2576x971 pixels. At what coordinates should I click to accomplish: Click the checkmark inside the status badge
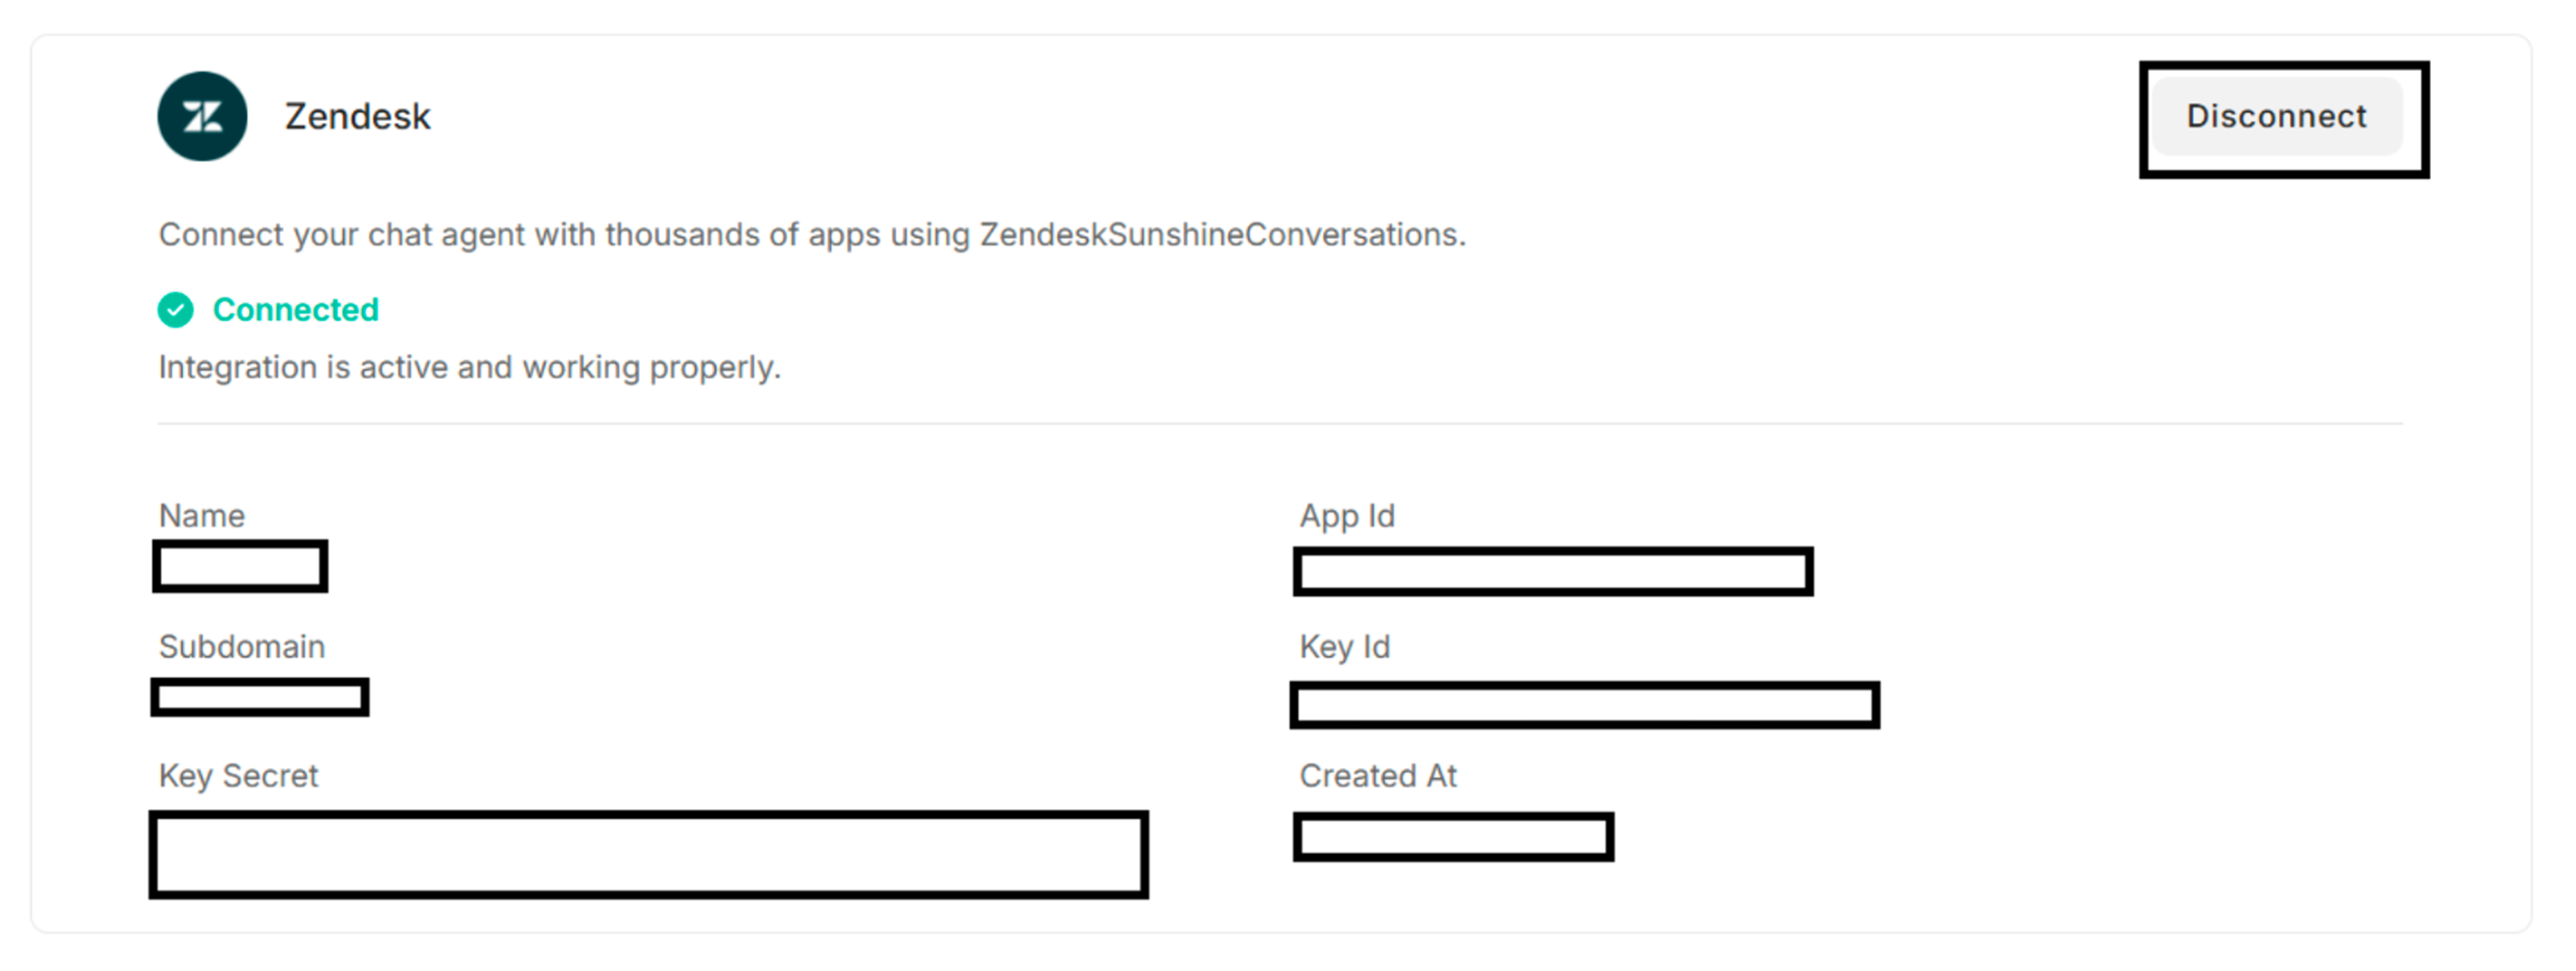[175, 311]
